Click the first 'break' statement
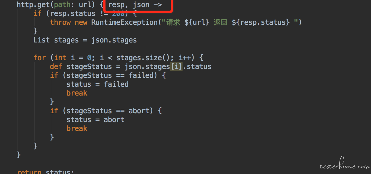The height and width of the screenshot is (174, 371). tap(77, 93)
